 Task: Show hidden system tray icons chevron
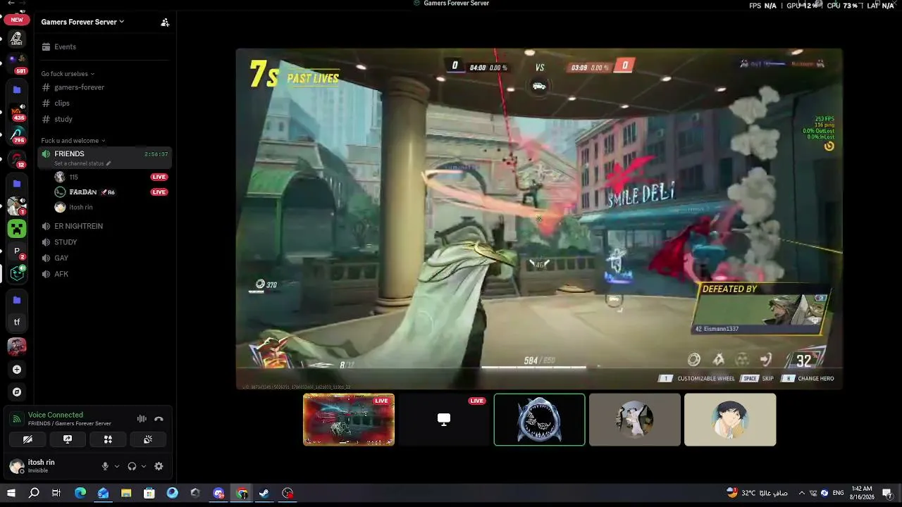801,493
